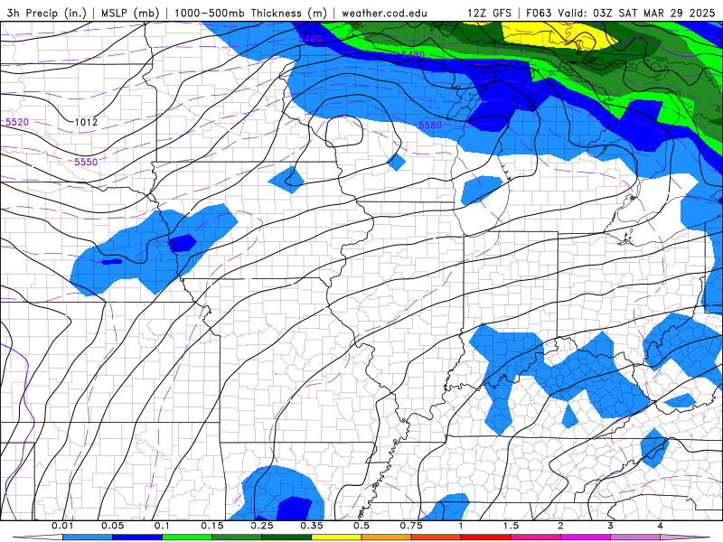The width and height of the screenshot is (723, 542).
Task: Click the '1000-500mb Thickness (m)' header label
Action: [x=250, y=13]
